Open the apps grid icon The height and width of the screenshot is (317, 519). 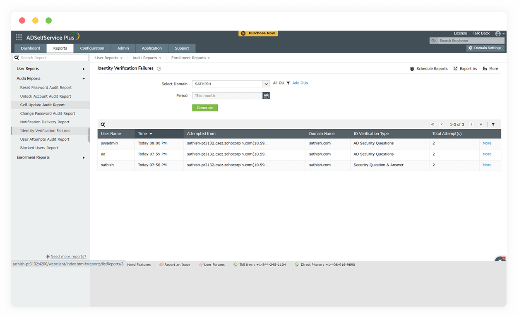point(19,37)
